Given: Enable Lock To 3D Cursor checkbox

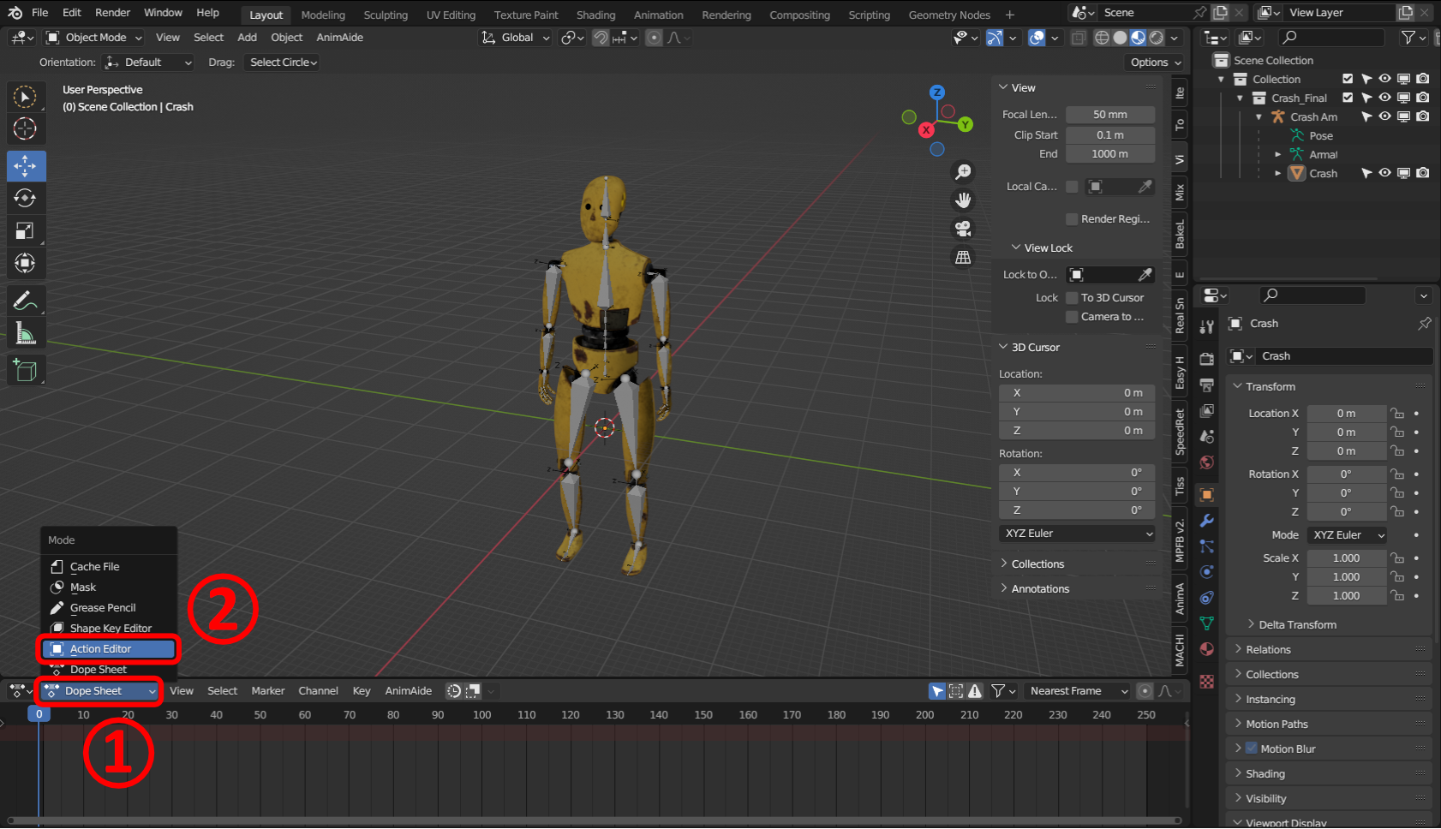Looking at the screenshot, I should (x=1072, y=298).
